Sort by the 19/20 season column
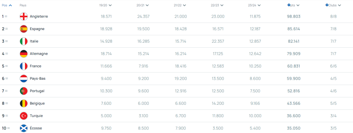 [x=106, y=5]
